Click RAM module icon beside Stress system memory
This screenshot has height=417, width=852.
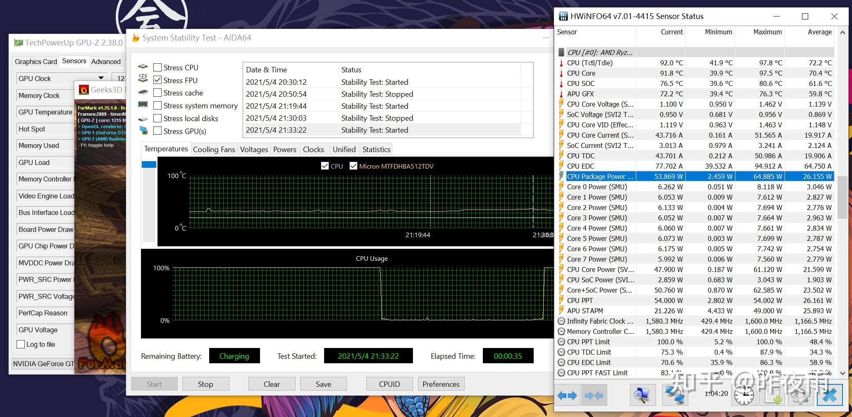tap(143, 105)
